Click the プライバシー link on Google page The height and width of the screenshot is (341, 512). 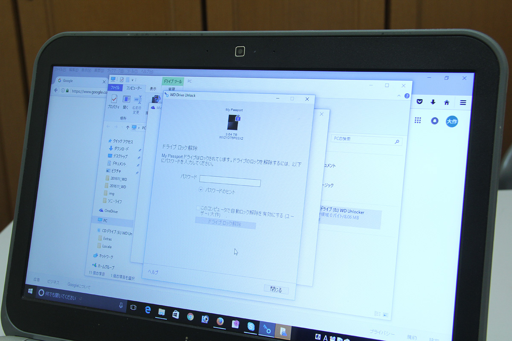pyautogui.click(x=382, y=333)
